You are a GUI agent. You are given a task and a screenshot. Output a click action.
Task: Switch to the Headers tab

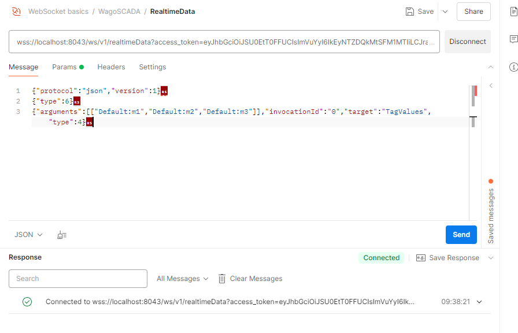(x=111, y=67)
